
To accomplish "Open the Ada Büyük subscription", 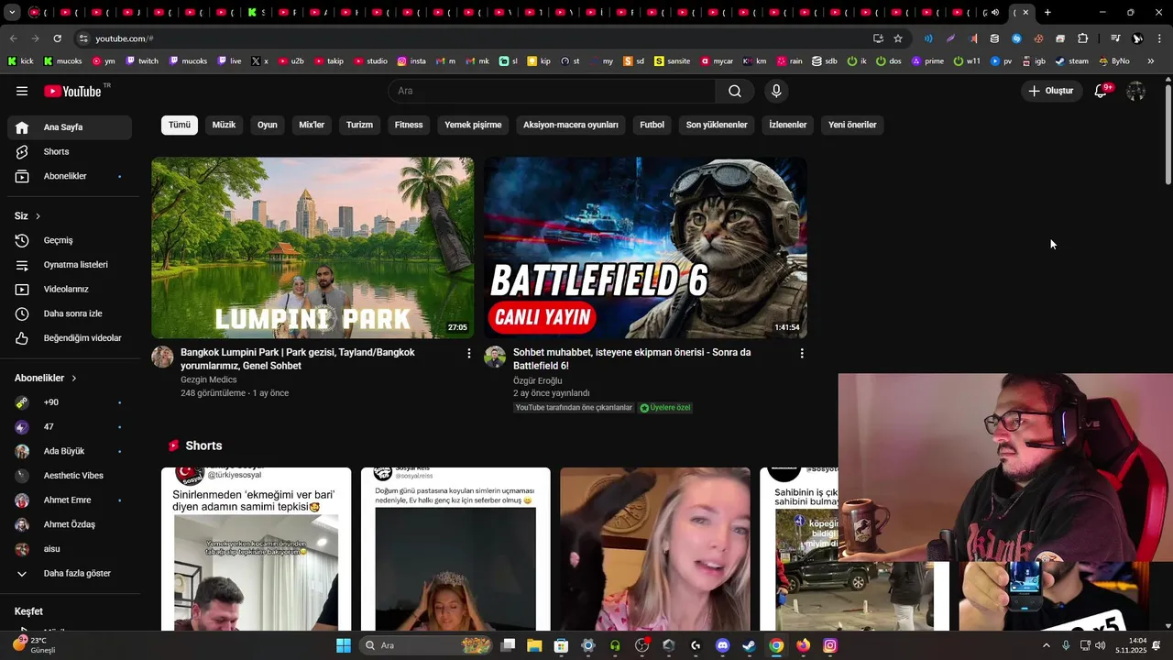I will point(70,451).
